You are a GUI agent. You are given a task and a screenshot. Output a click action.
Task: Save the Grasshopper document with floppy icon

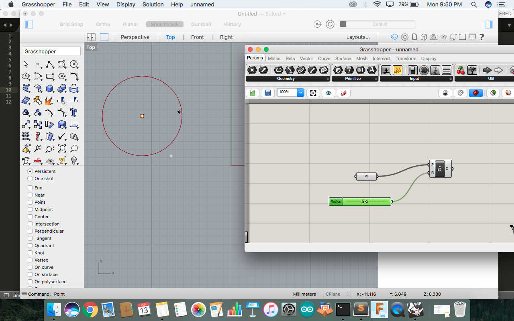click(x=268, y=93)
